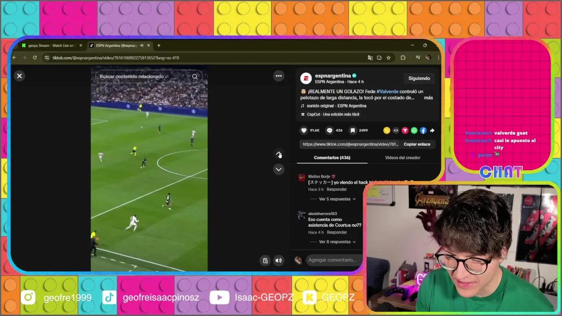
Task: Open comments via speech bubble icon
Action: [330, 130]
